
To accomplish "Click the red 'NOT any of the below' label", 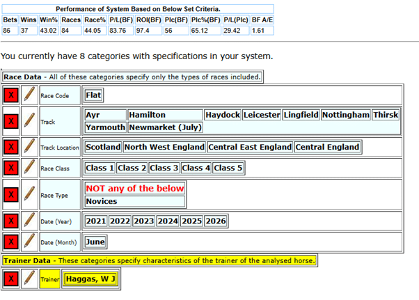I will (x=135, y=189).
